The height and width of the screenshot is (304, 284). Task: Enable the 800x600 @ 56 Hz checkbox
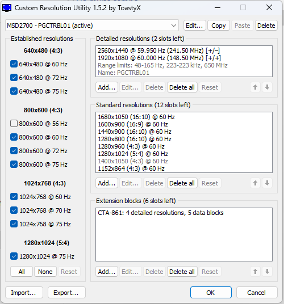click(x=14, y=124)
